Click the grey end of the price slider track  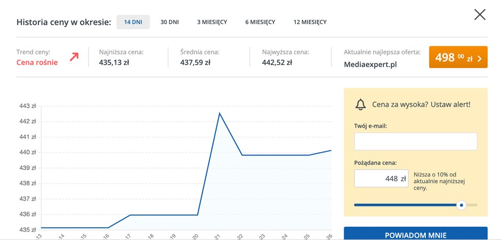pyautogui.click(x=473, y=205)
